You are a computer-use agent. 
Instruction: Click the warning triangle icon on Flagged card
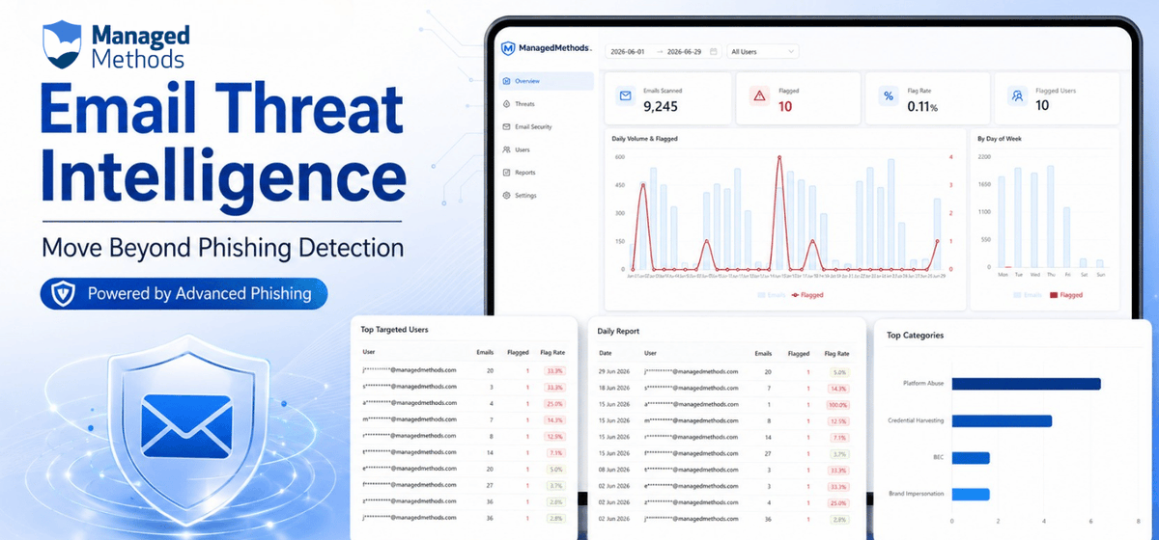(x=759, y=96)
